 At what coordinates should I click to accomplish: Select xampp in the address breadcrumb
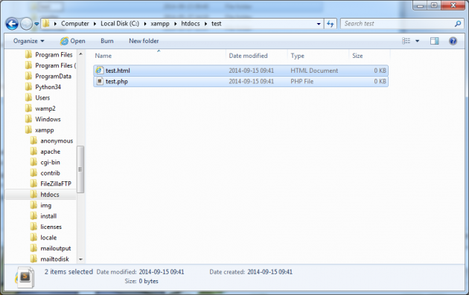tap(160, 24)
